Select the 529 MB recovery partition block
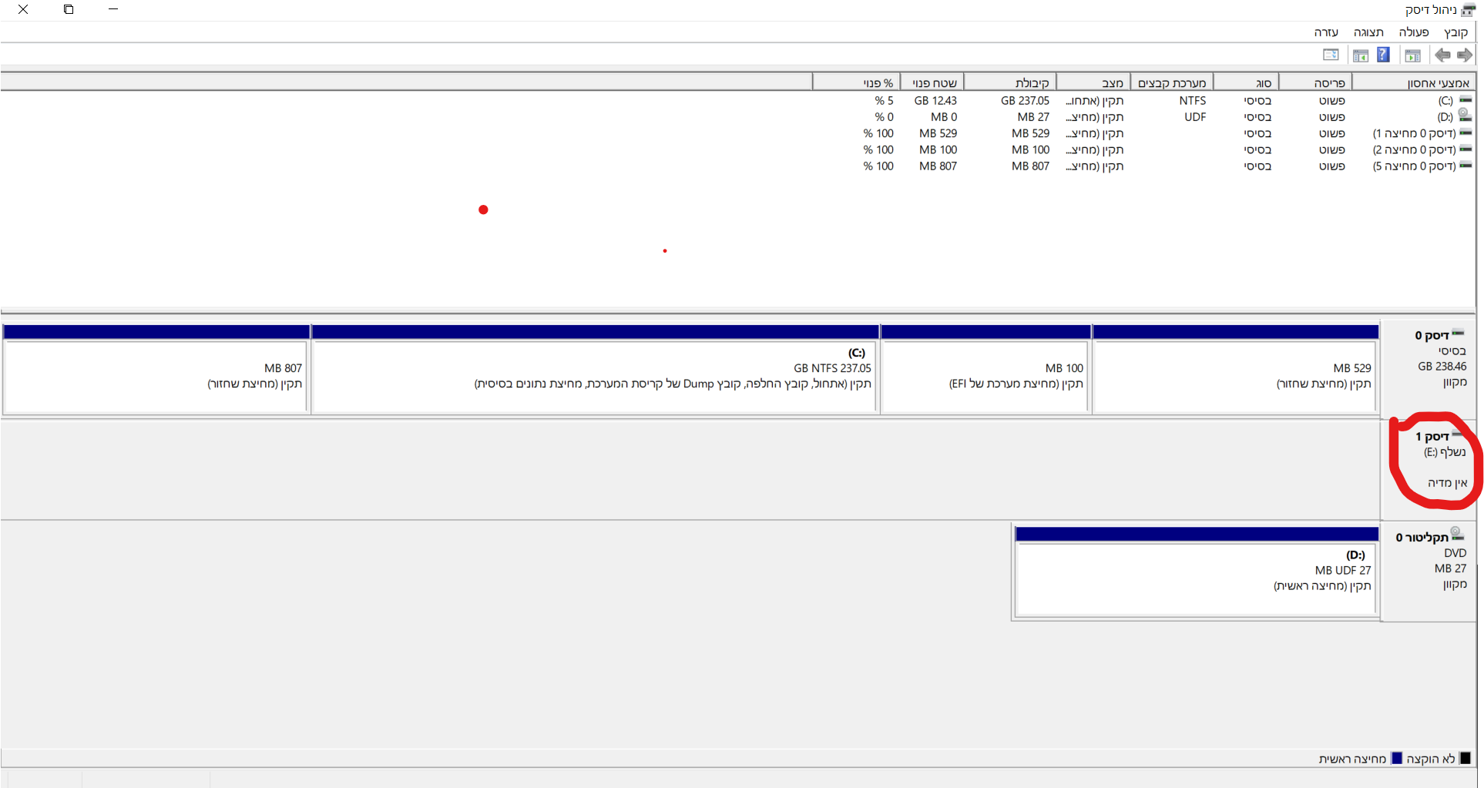The height and width of the screenshot is (788, 1484). coord(1235,370)
